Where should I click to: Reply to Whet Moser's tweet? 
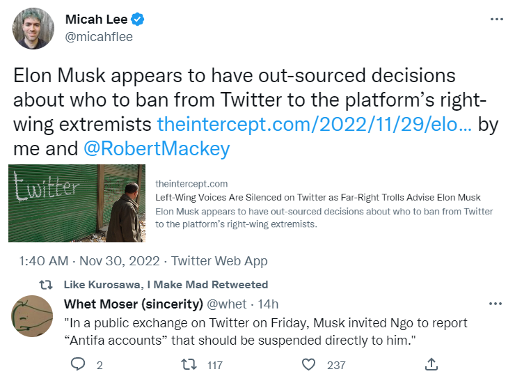[x=79, y=364]
